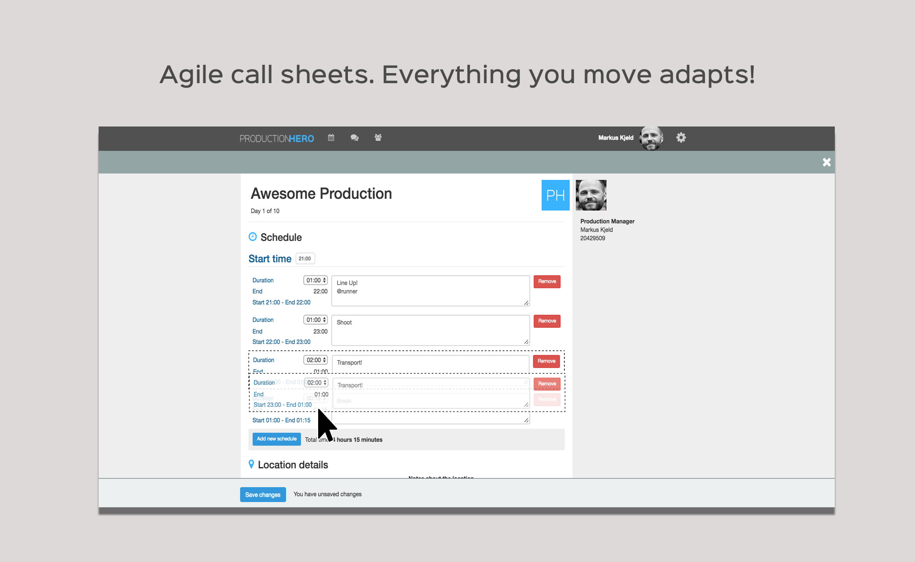The height and width of the screenshot is (562, 915).
Task: Open the settings gear icon
Action: pos(681,137)
